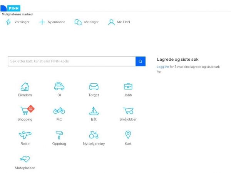Viewport: 231px width, 173px height.
Task: Open Varslinger lightning bolt icon
Action: (8, 22)
